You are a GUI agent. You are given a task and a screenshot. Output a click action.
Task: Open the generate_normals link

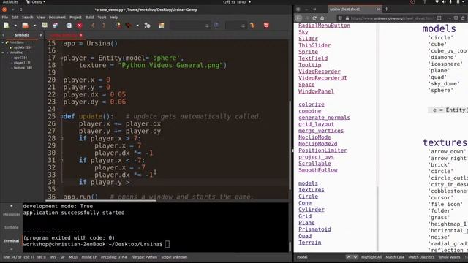[x=324, y=118]
